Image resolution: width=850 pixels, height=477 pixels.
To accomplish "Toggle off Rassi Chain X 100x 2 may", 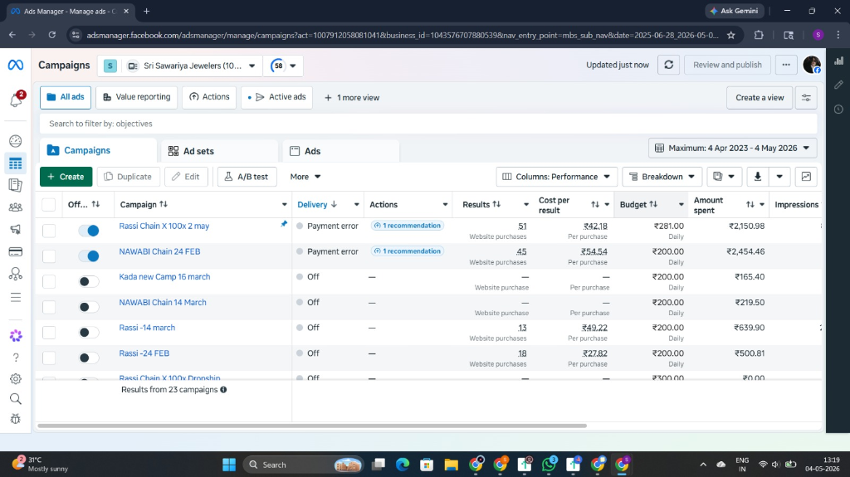I will [x=88, y=231].
